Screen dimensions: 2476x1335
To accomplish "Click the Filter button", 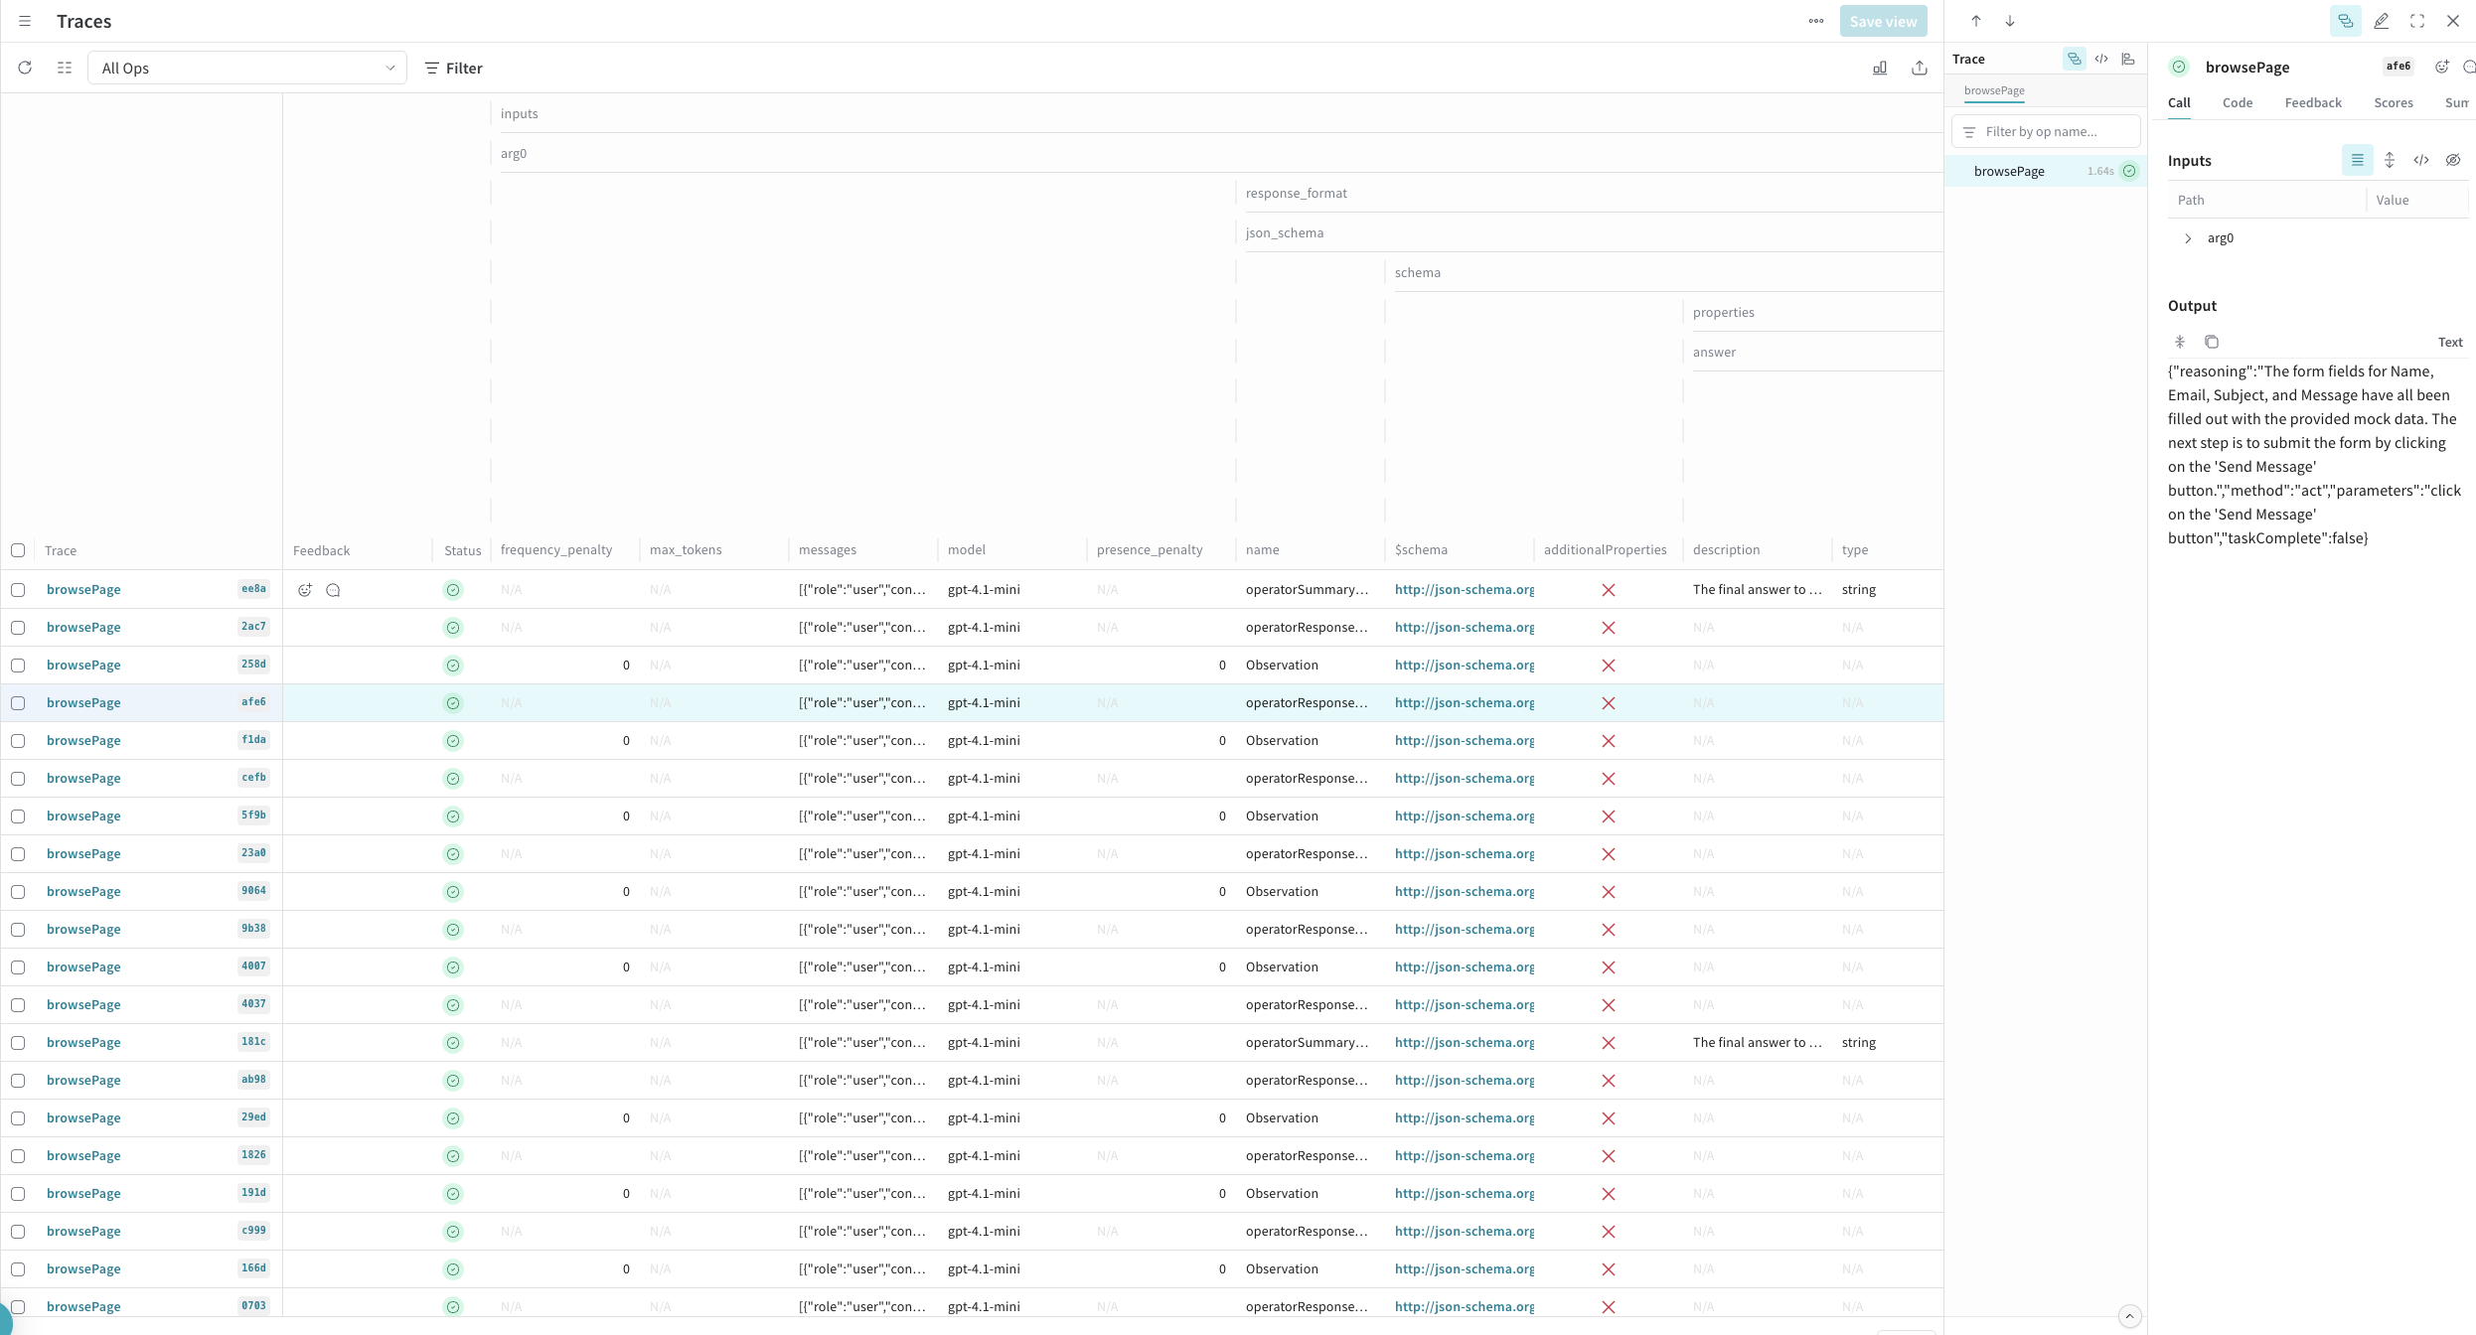I will coord(453,68).
